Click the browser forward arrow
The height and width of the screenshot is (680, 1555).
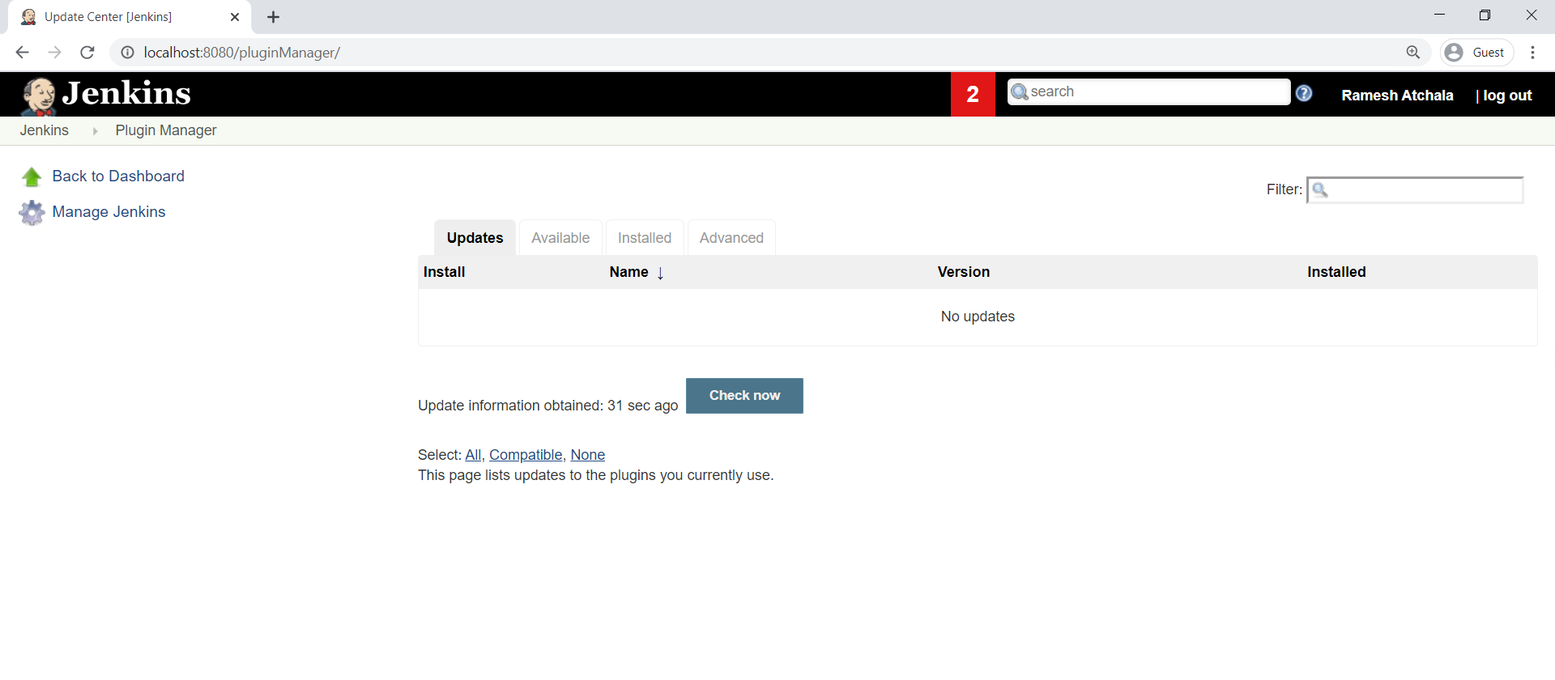[54, 53]
